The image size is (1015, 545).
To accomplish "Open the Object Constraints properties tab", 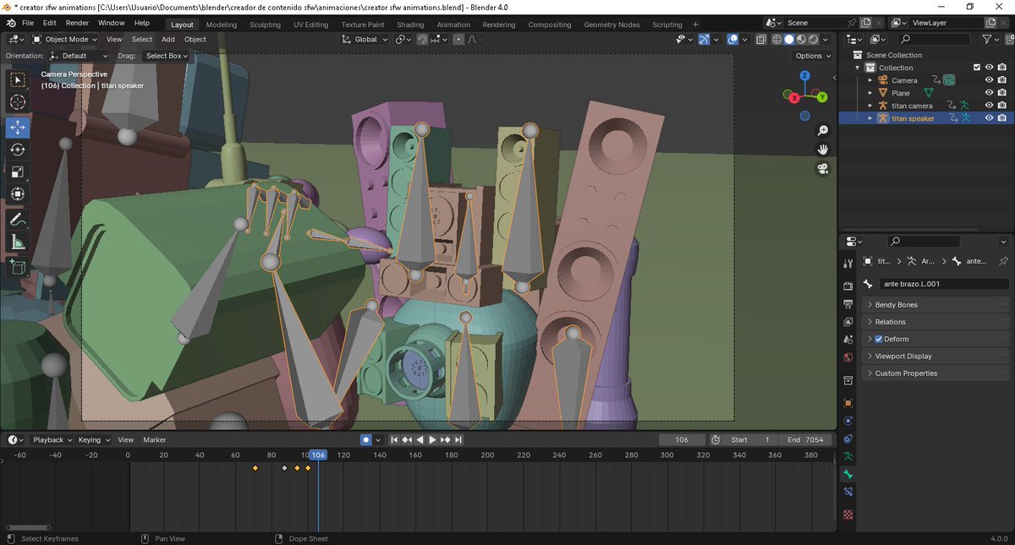I will pos(848,439).
